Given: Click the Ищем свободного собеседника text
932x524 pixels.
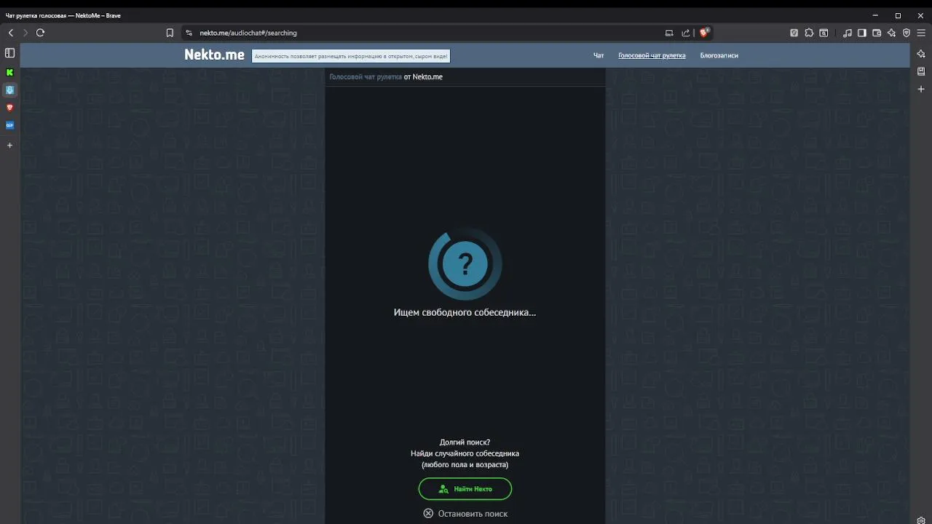Looking at the screenshot, I should coord(465,312).
